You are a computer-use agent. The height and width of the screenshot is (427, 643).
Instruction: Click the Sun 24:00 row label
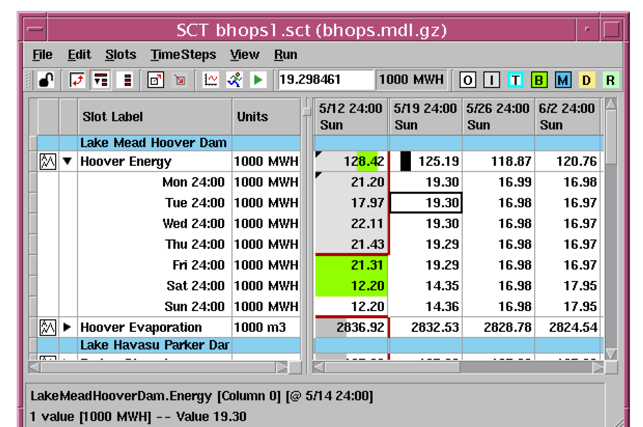(194, 307)
